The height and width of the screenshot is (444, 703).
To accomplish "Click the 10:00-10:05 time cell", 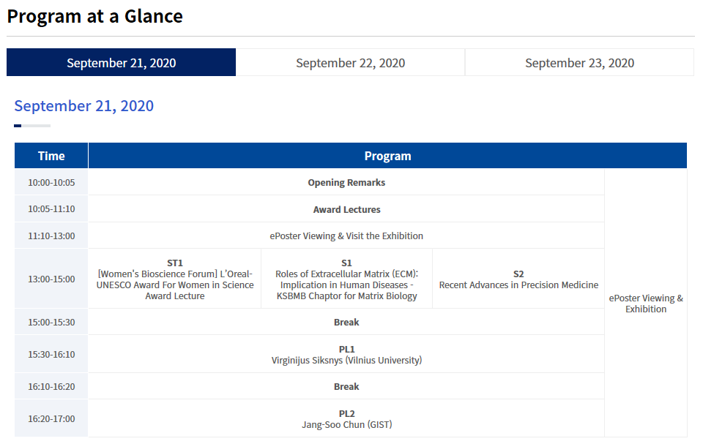I will pyautogui.click(x=51, y=183).
